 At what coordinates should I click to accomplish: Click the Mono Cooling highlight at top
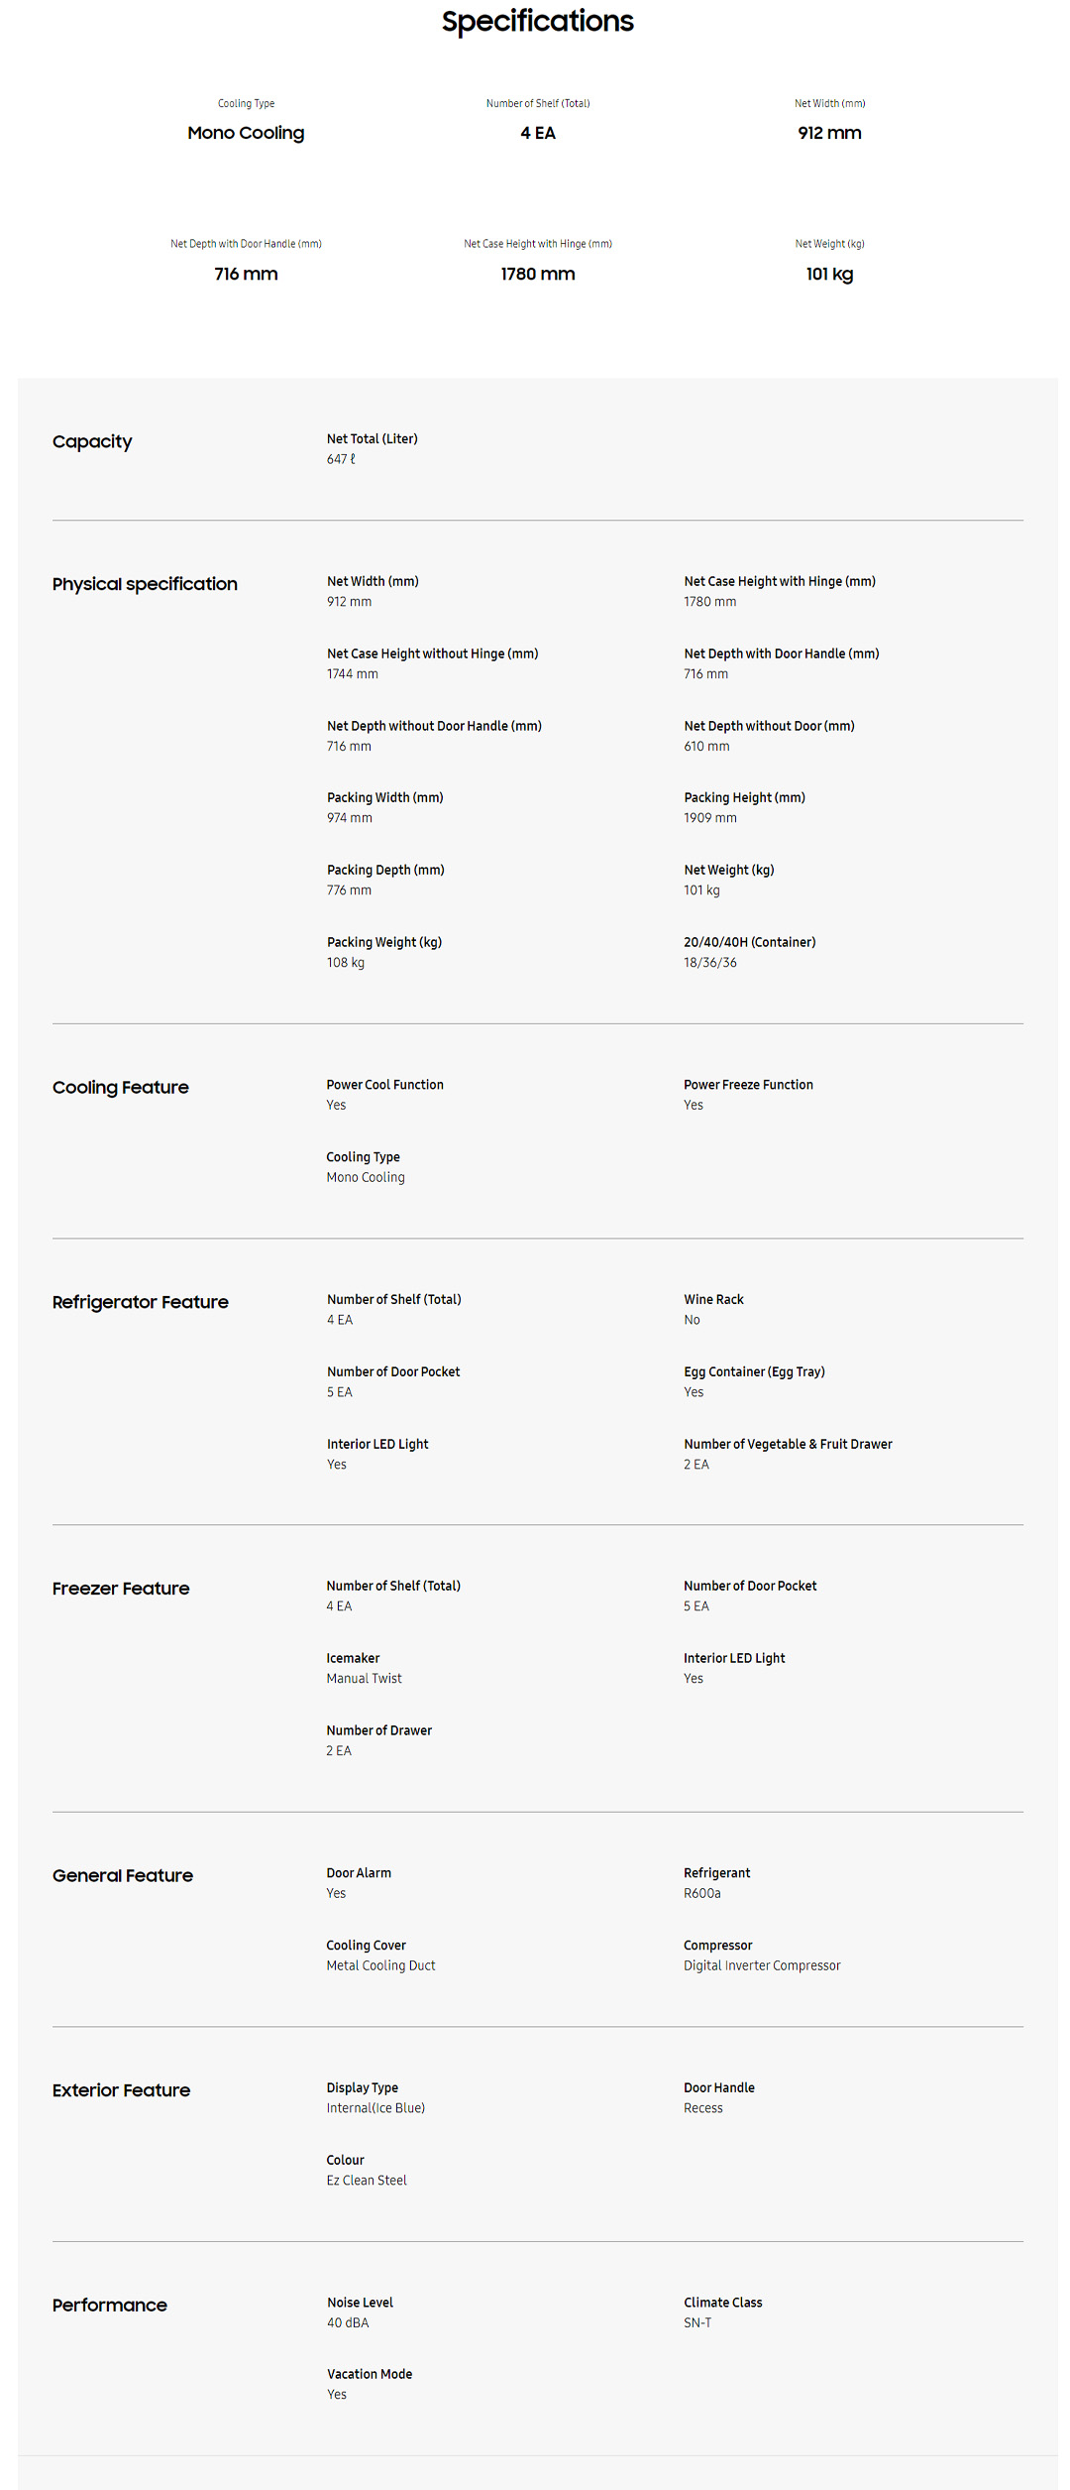click(246, 133)
